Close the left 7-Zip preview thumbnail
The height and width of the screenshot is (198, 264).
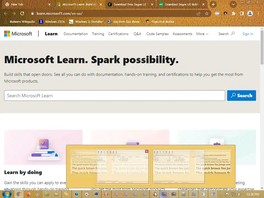[147, 151]
